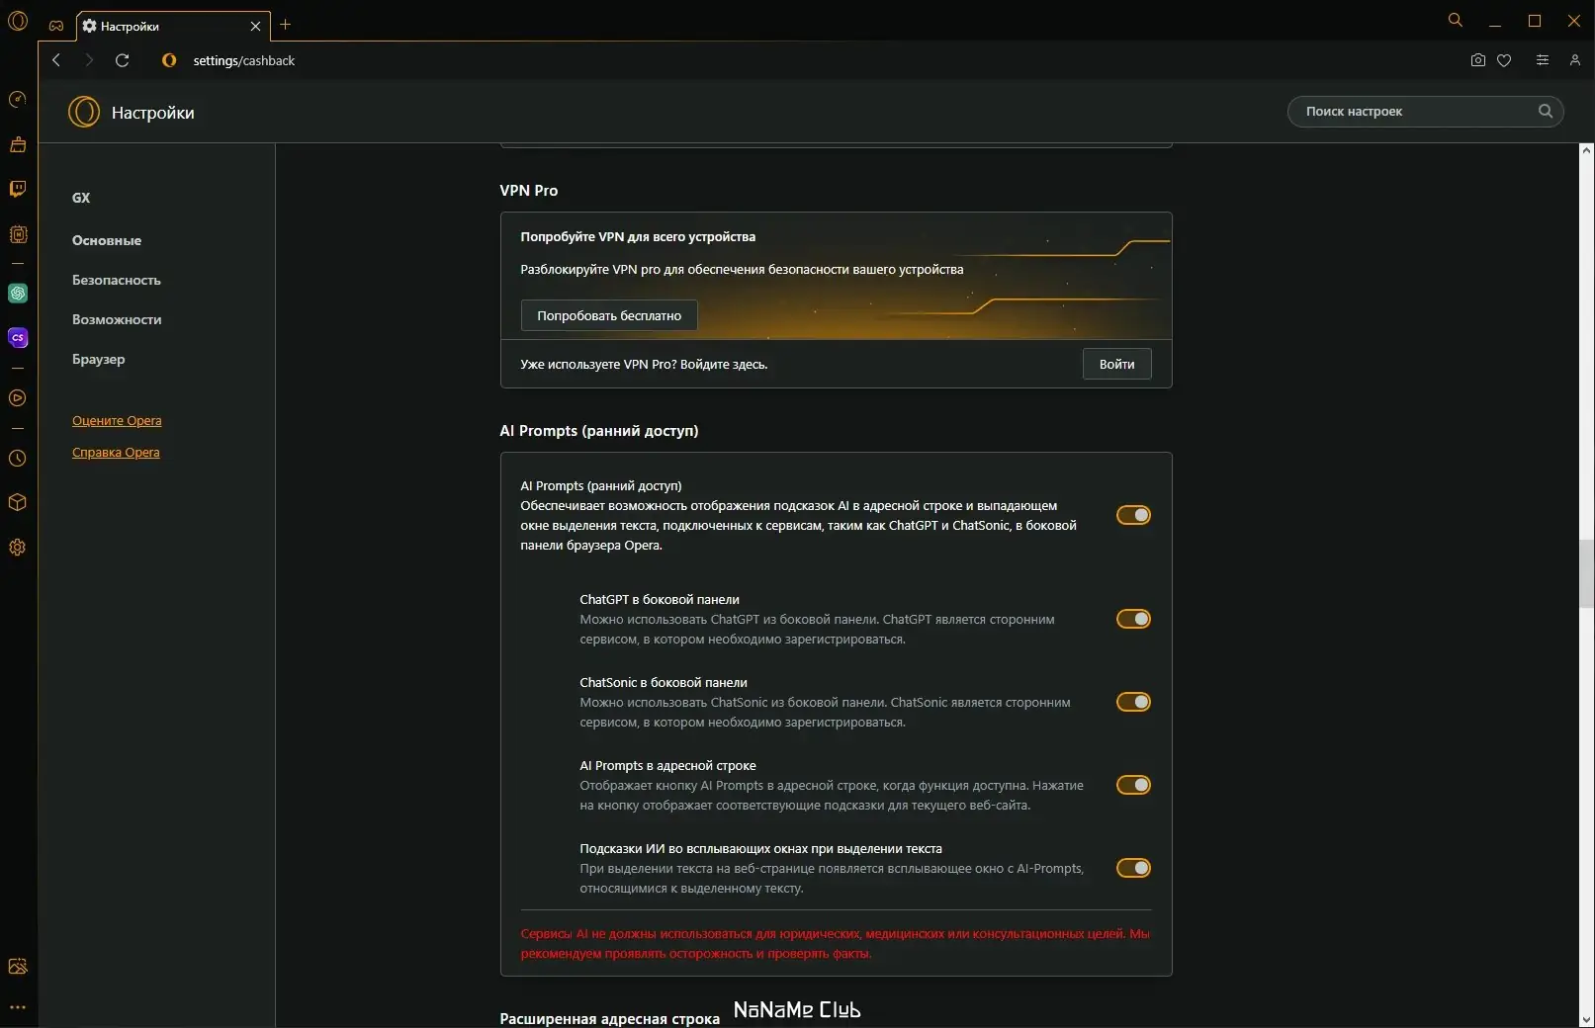The image size is (1595, 1028).
Task: Open the Безопасность settings section
Action: (117, 280)
